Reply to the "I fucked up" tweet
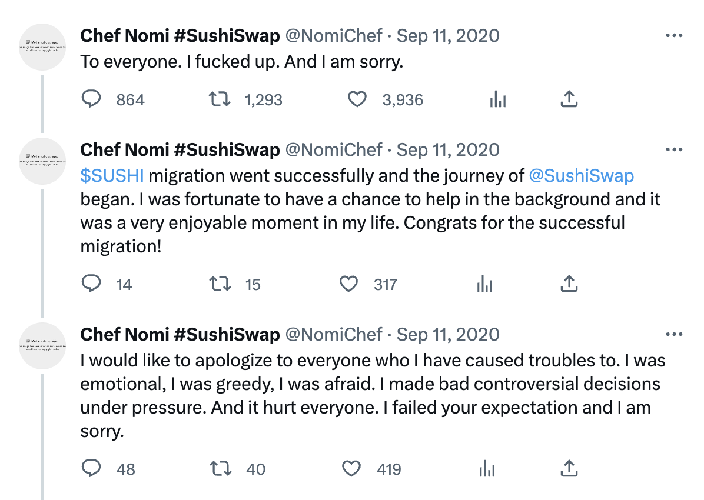This screenshot has height=500, width=704. [x=91, y=100]
